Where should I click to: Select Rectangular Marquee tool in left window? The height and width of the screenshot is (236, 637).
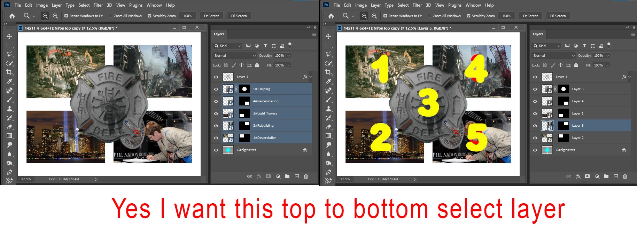pos(9,45)
